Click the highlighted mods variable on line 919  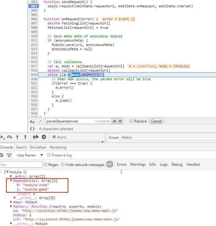[76, 75]
